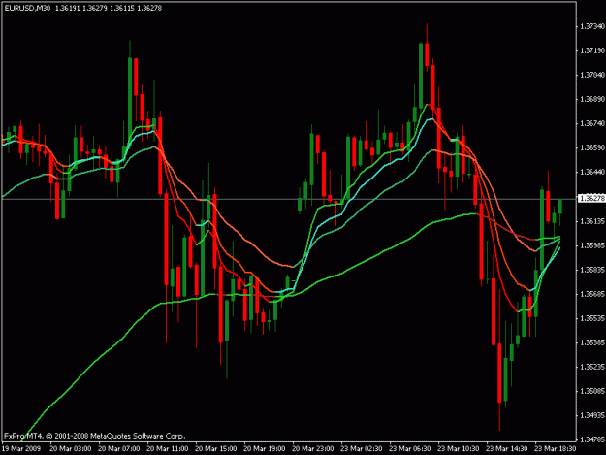Click the FxPro MT4 MetaQuotes copyright text
The height and width of the screenshot is (455, 606).
point(95,436)
